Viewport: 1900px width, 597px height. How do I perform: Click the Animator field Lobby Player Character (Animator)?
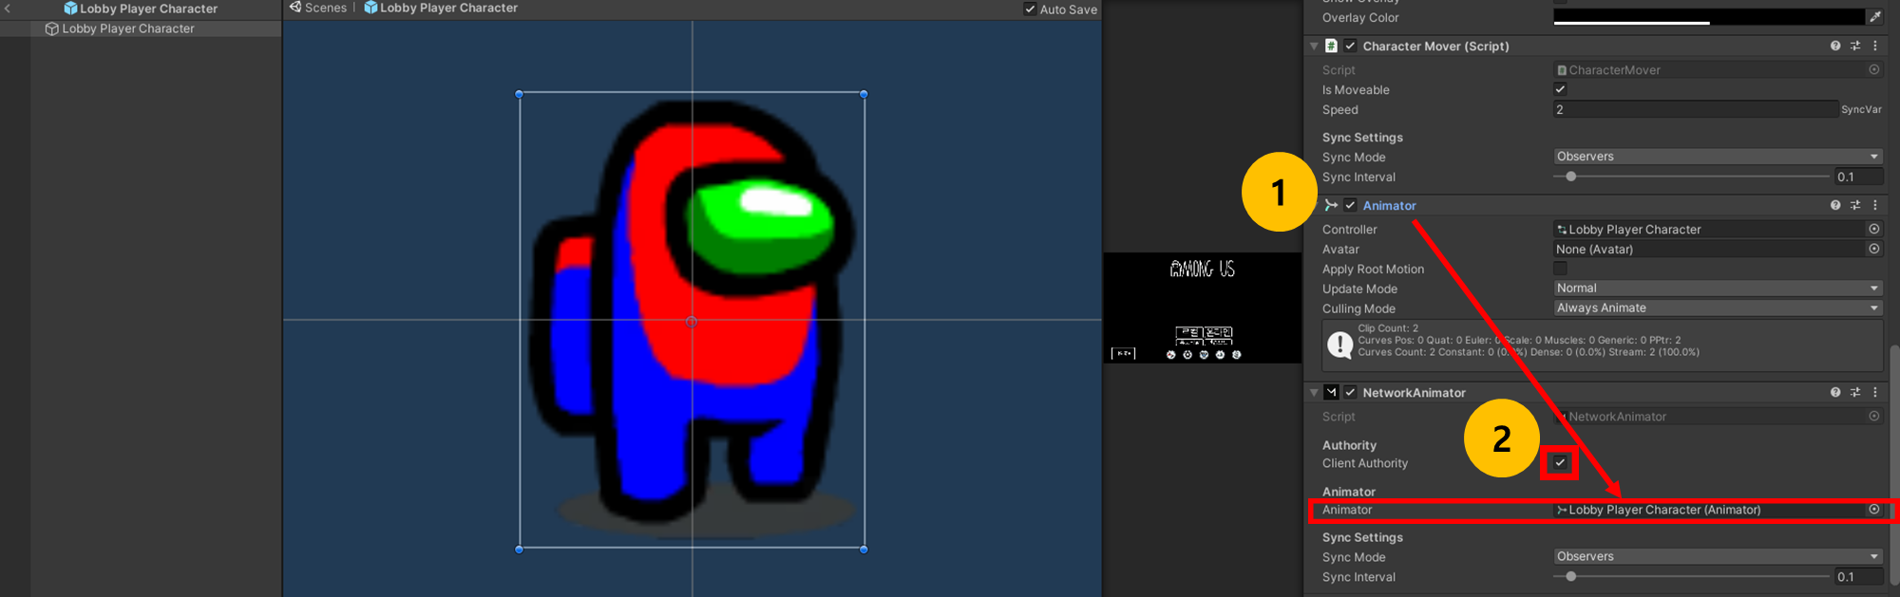point(1709,510)
